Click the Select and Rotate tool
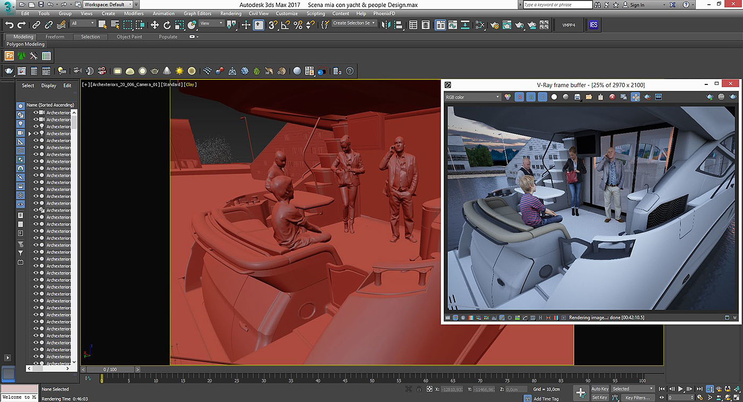This screenshot has height=402, width=743. point(167,25)
